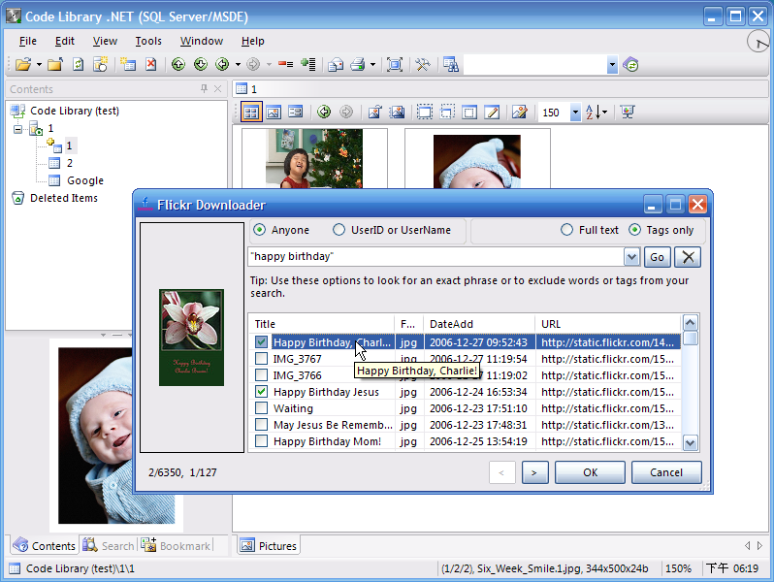Open the Edit menu
Viewport: 774px width, 582px height.
point(65,41)
